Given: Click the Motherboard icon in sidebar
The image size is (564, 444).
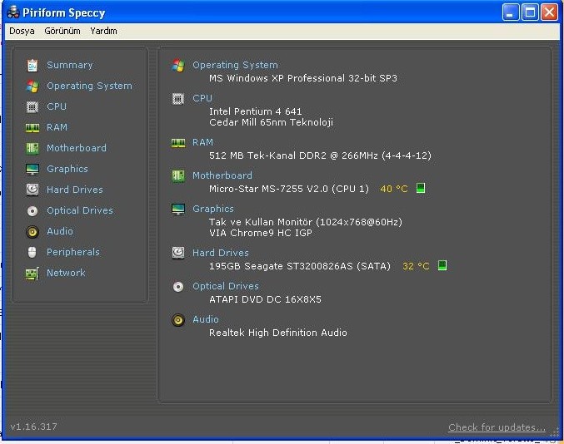Looking at the screenshot, I should (x=32, y=148).
